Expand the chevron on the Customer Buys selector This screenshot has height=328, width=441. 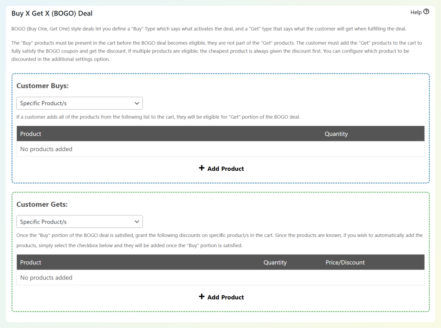pos(137,103)
